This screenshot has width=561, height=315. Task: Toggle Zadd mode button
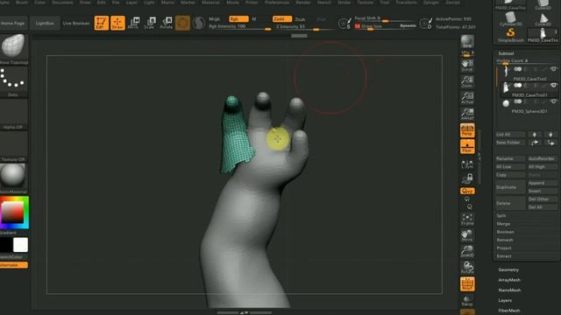[x=282, y=19]
